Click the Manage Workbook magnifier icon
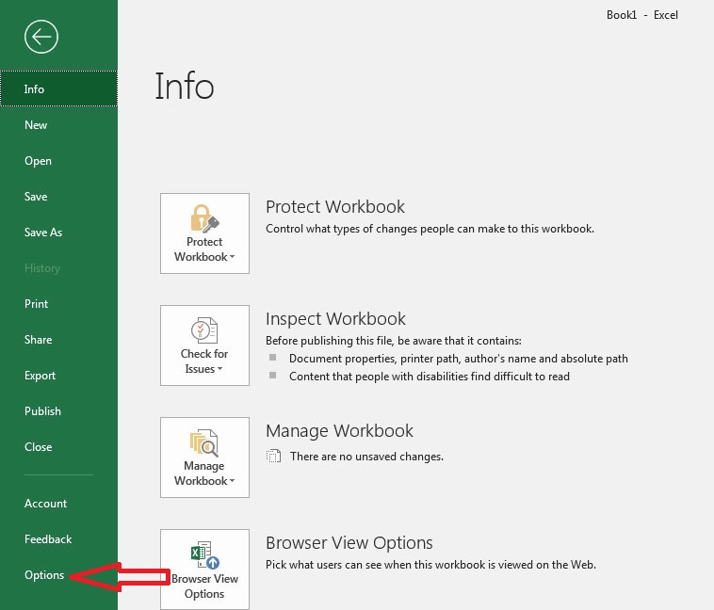This screenshot has width=714, height=610. [x=204, y=442]
